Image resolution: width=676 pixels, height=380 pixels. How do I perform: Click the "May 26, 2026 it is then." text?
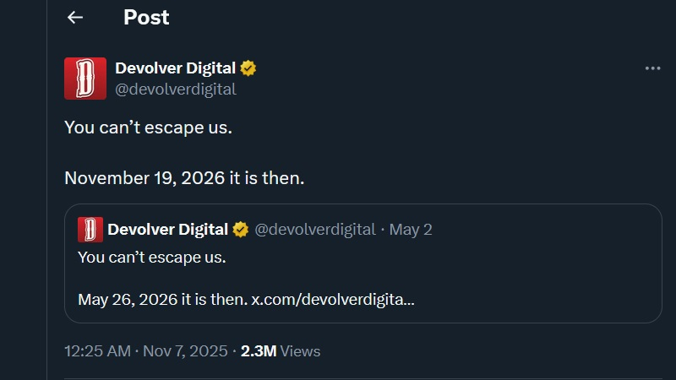pos(162,299)
